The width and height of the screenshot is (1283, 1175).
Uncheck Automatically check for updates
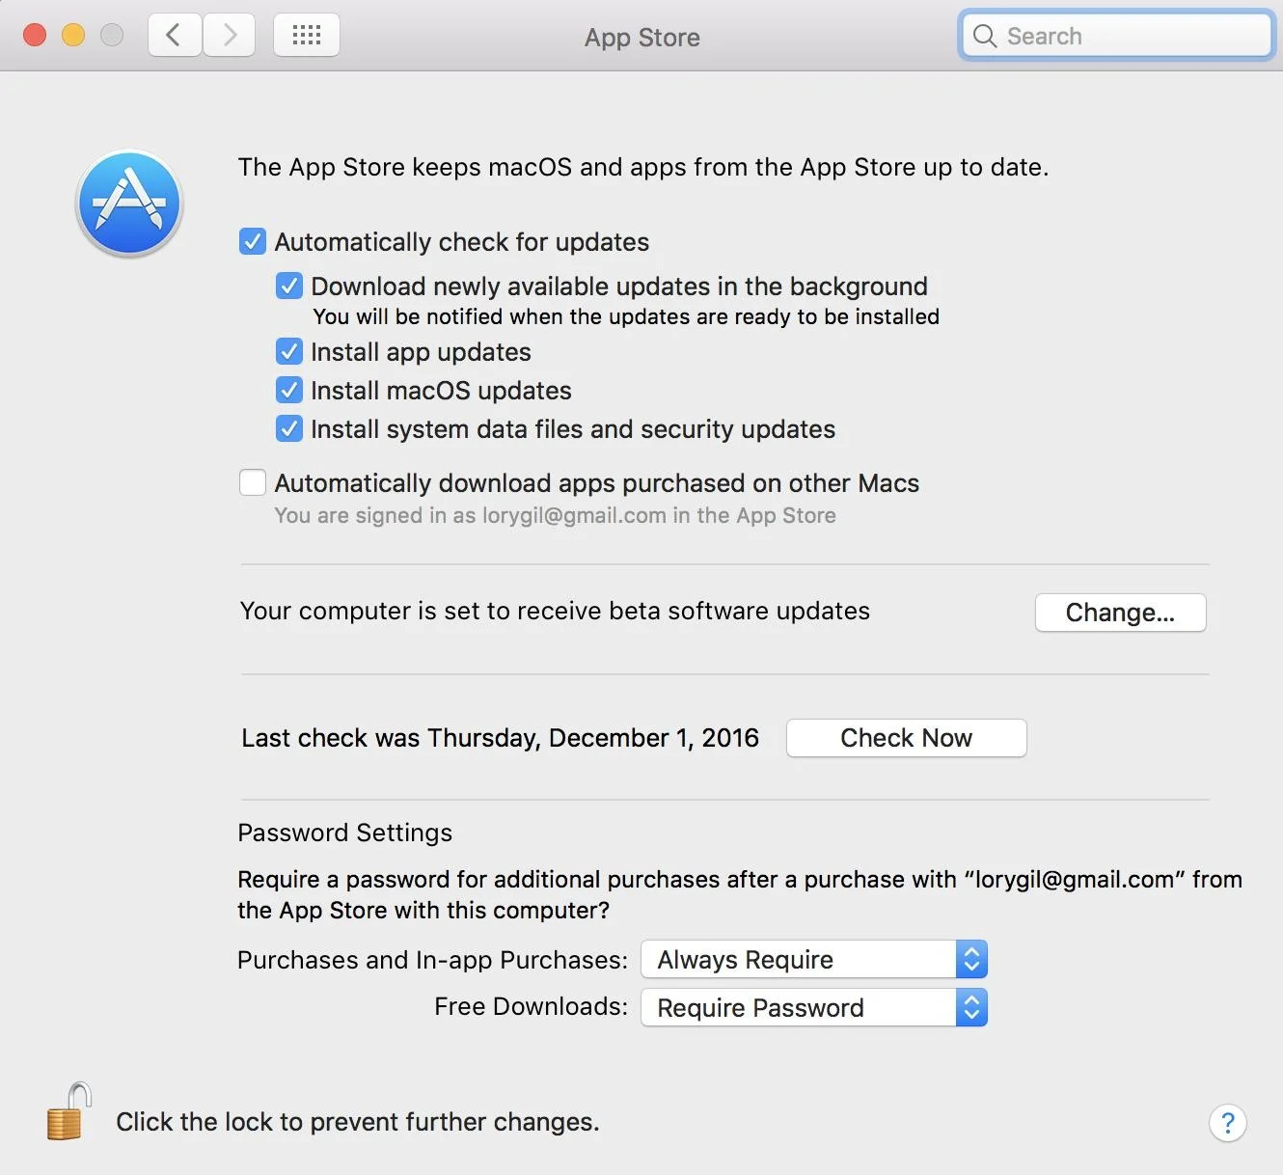tap(253, 241)
